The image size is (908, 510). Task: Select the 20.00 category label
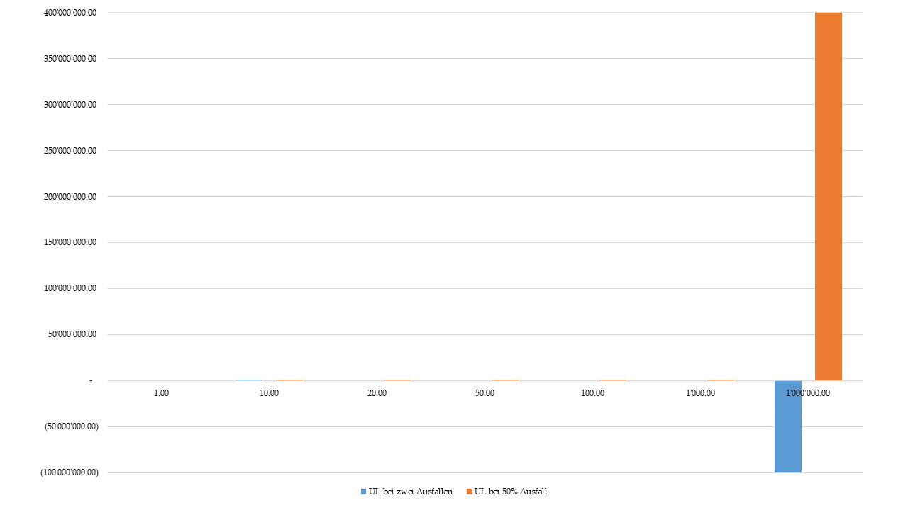point(377,393)
